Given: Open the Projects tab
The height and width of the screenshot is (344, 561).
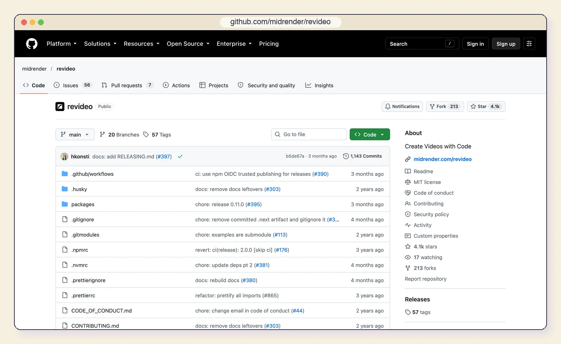Looking at the screenshot, I should point(214,85).
